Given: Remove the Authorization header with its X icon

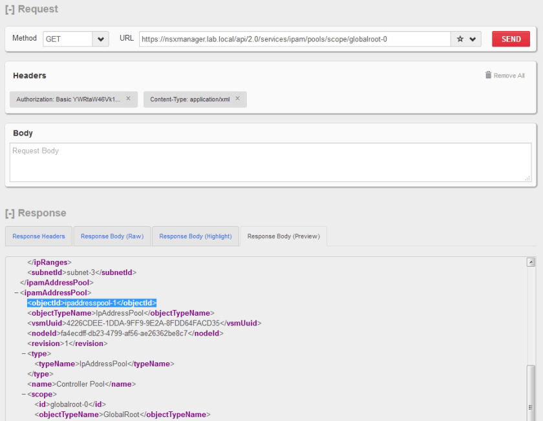Looking at the screenshot, I should coord(128,99).
